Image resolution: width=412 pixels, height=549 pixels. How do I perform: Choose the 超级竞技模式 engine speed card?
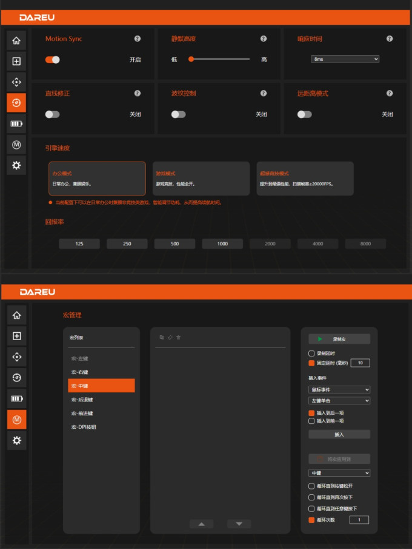tap(305, 179)
